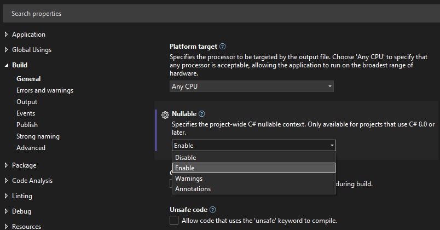This screenshot has width=440, height=230.
Task: Click the help icon next to Nullable
Action: [202, 114]
